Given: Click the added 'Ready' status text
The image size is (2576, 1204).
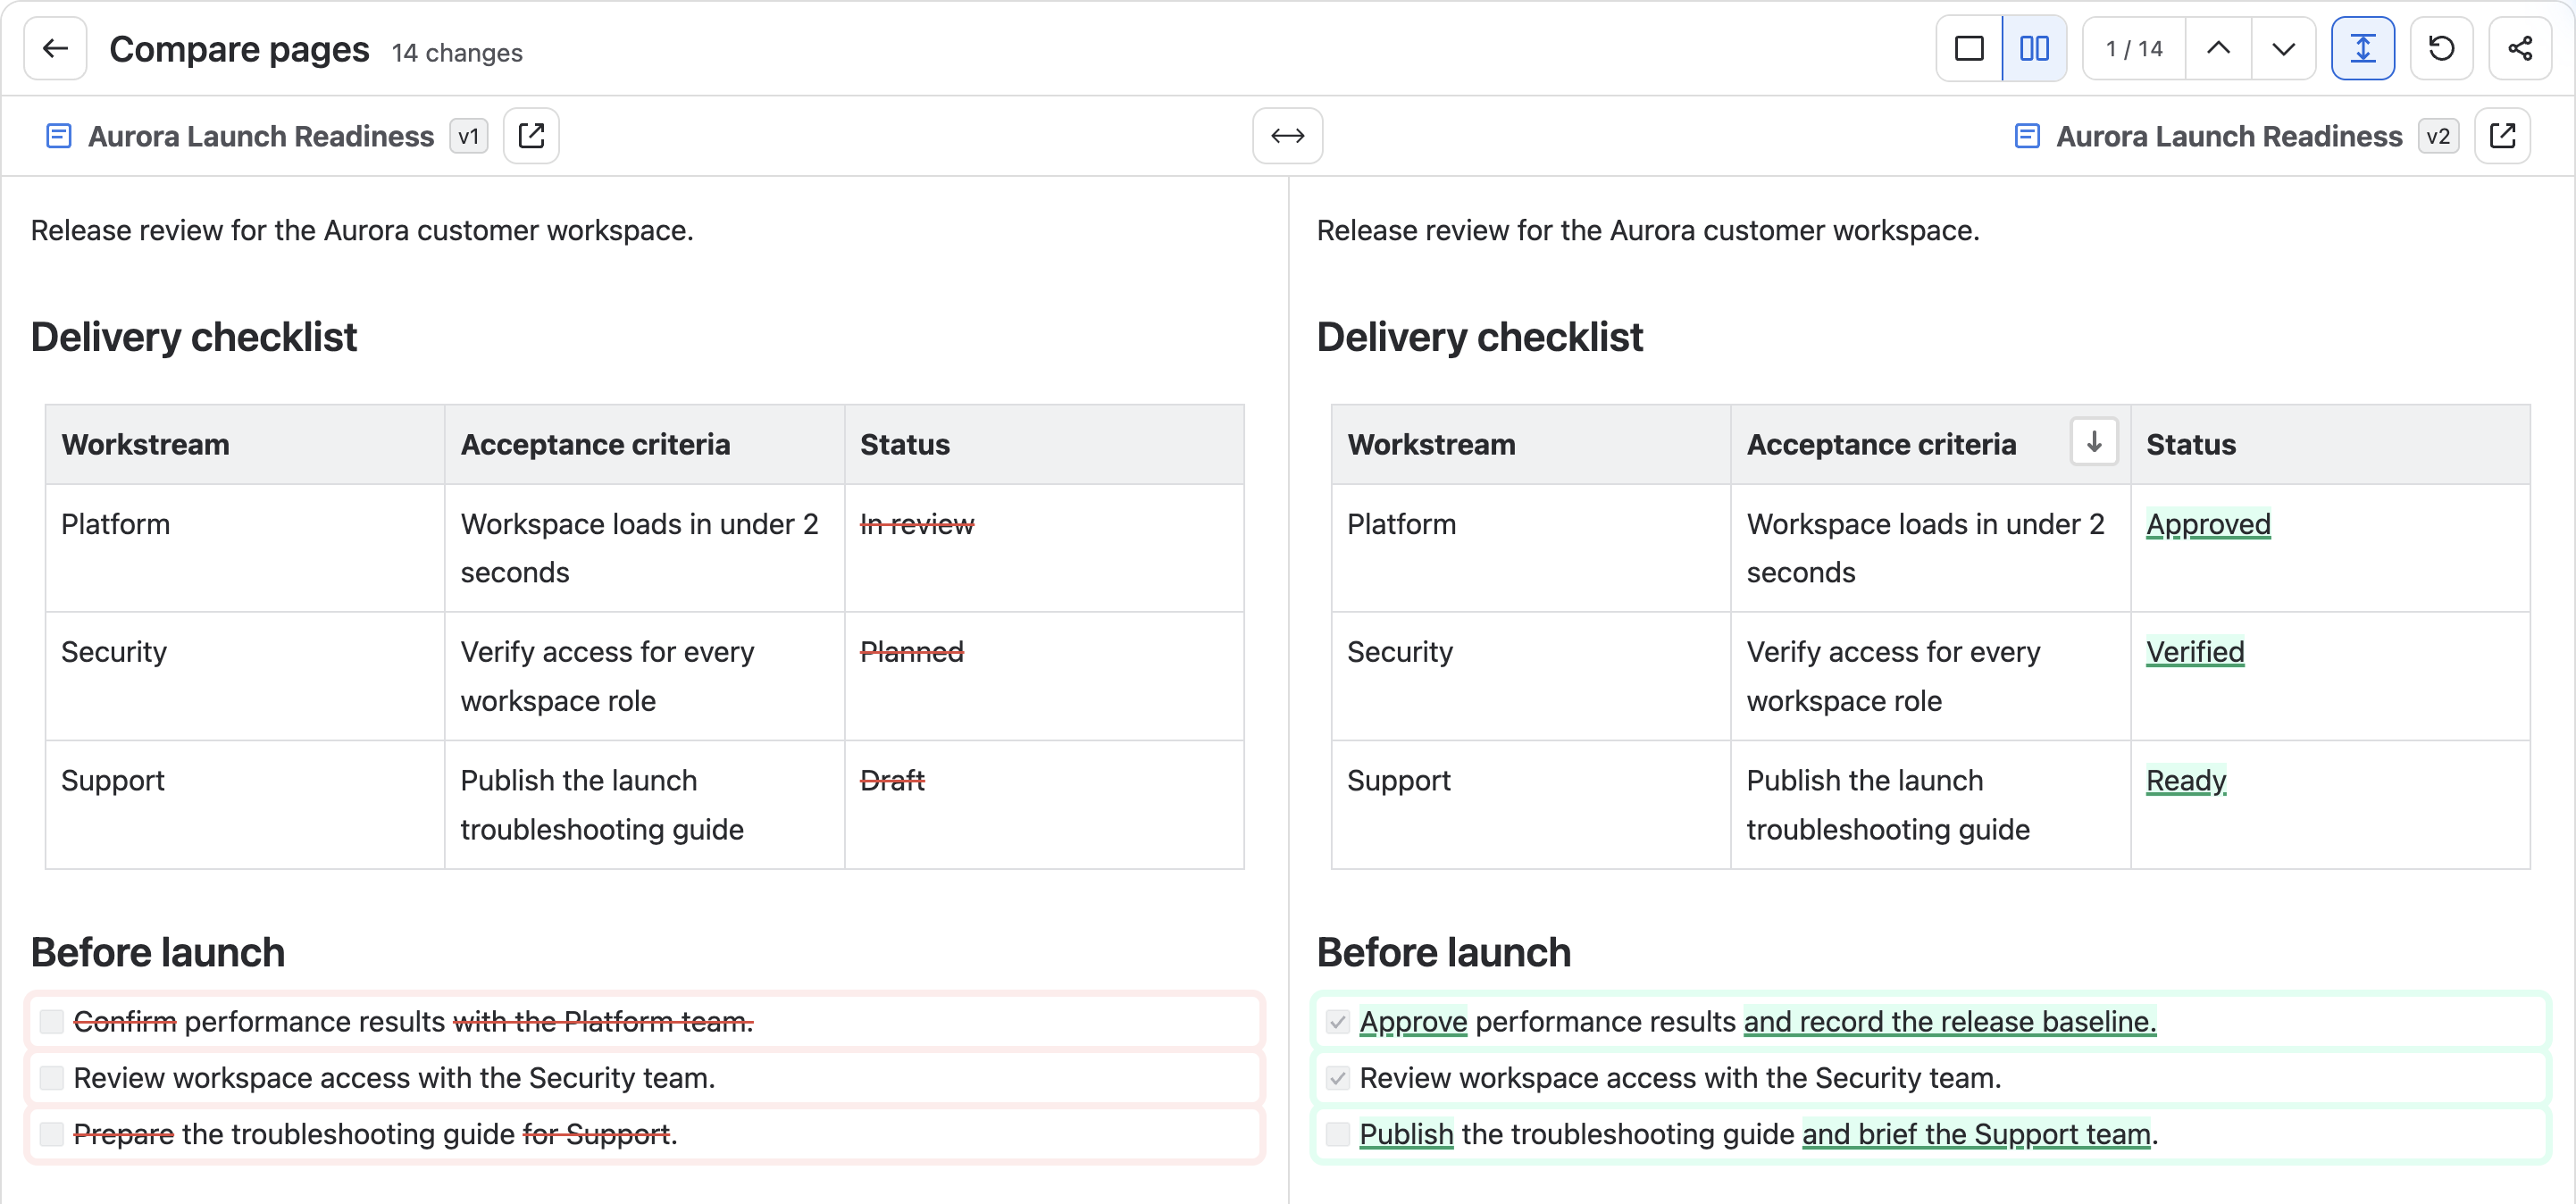Looking at the screenshot, I should coord(2186,780).
